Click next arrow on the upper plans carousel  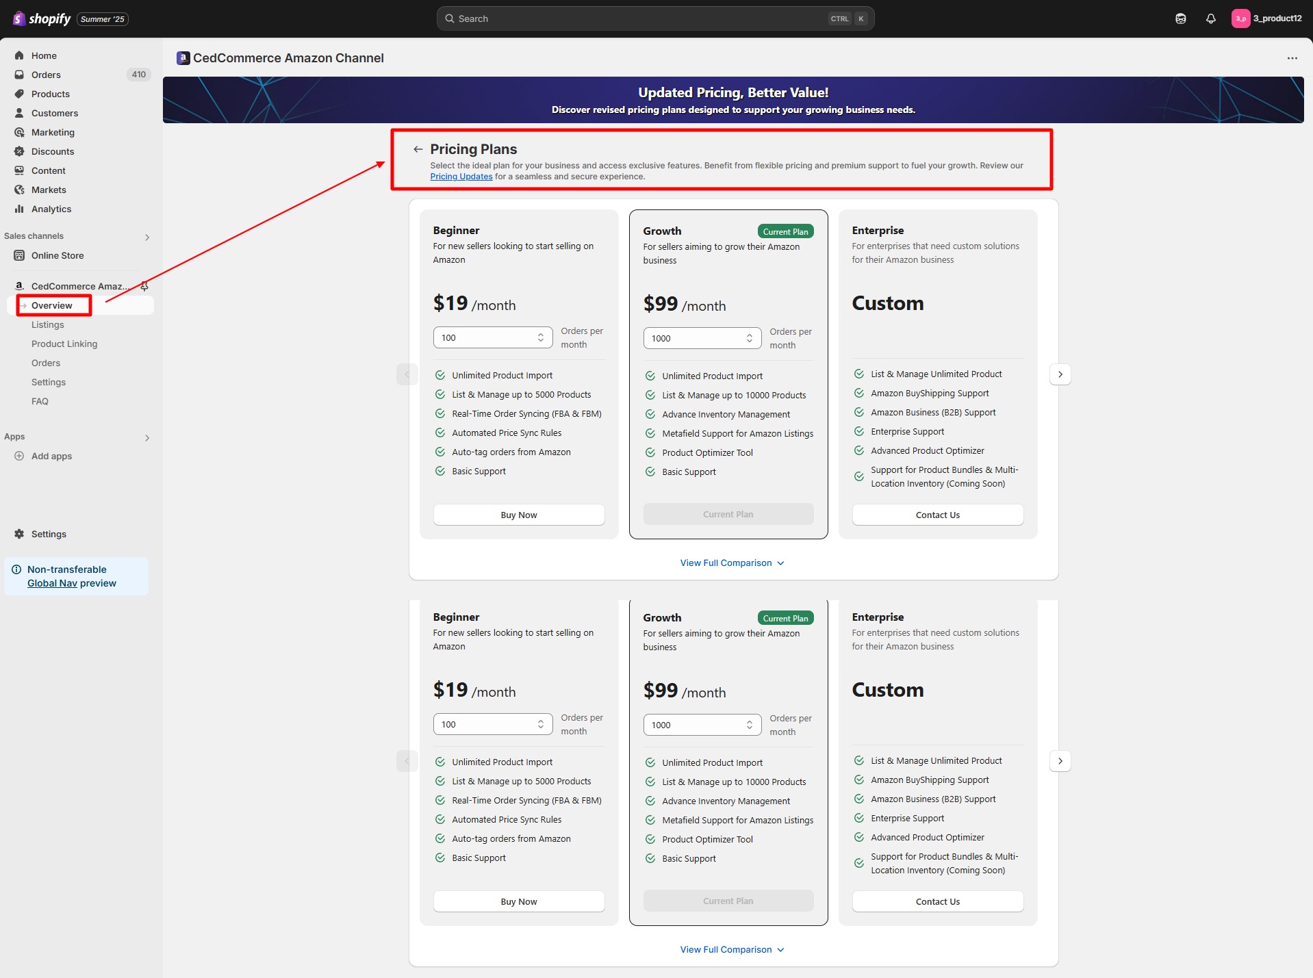tap(1060, 374)
